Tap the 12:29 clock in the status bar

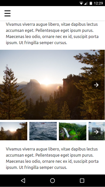tap(98, 3)
